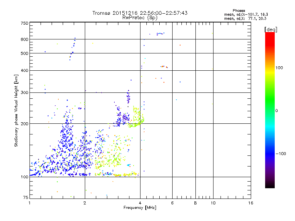
Task: Click the y-axis '600' tick label
Action: click(x=25, y=39)
